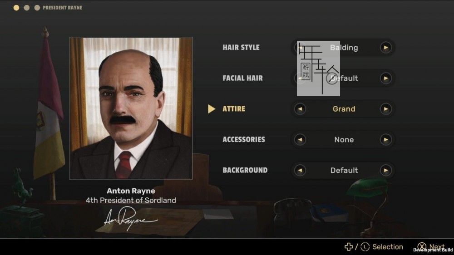The height and width of the screenshot is (255, 454).
Task: Click next arrow for Hair Style
Action: click(x=385, y=48)
